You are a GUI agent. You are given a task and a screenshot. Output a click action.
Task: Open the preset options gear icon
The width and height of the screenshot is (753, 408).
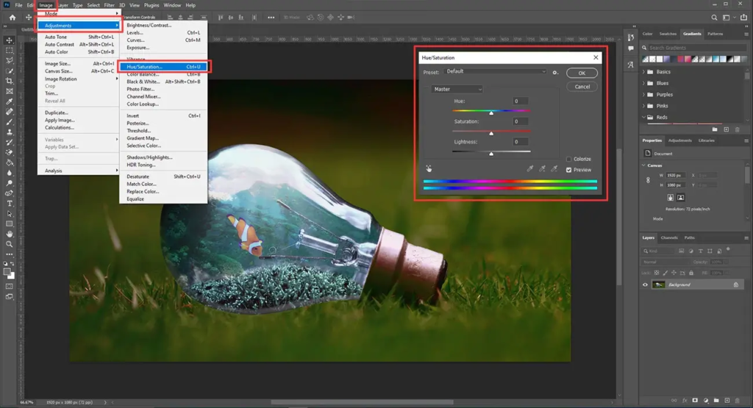pos(555,73)
